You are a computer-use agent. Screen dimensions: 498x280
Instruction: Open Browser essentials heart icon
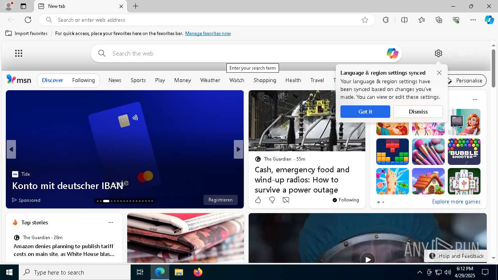[x=456, y=20]
